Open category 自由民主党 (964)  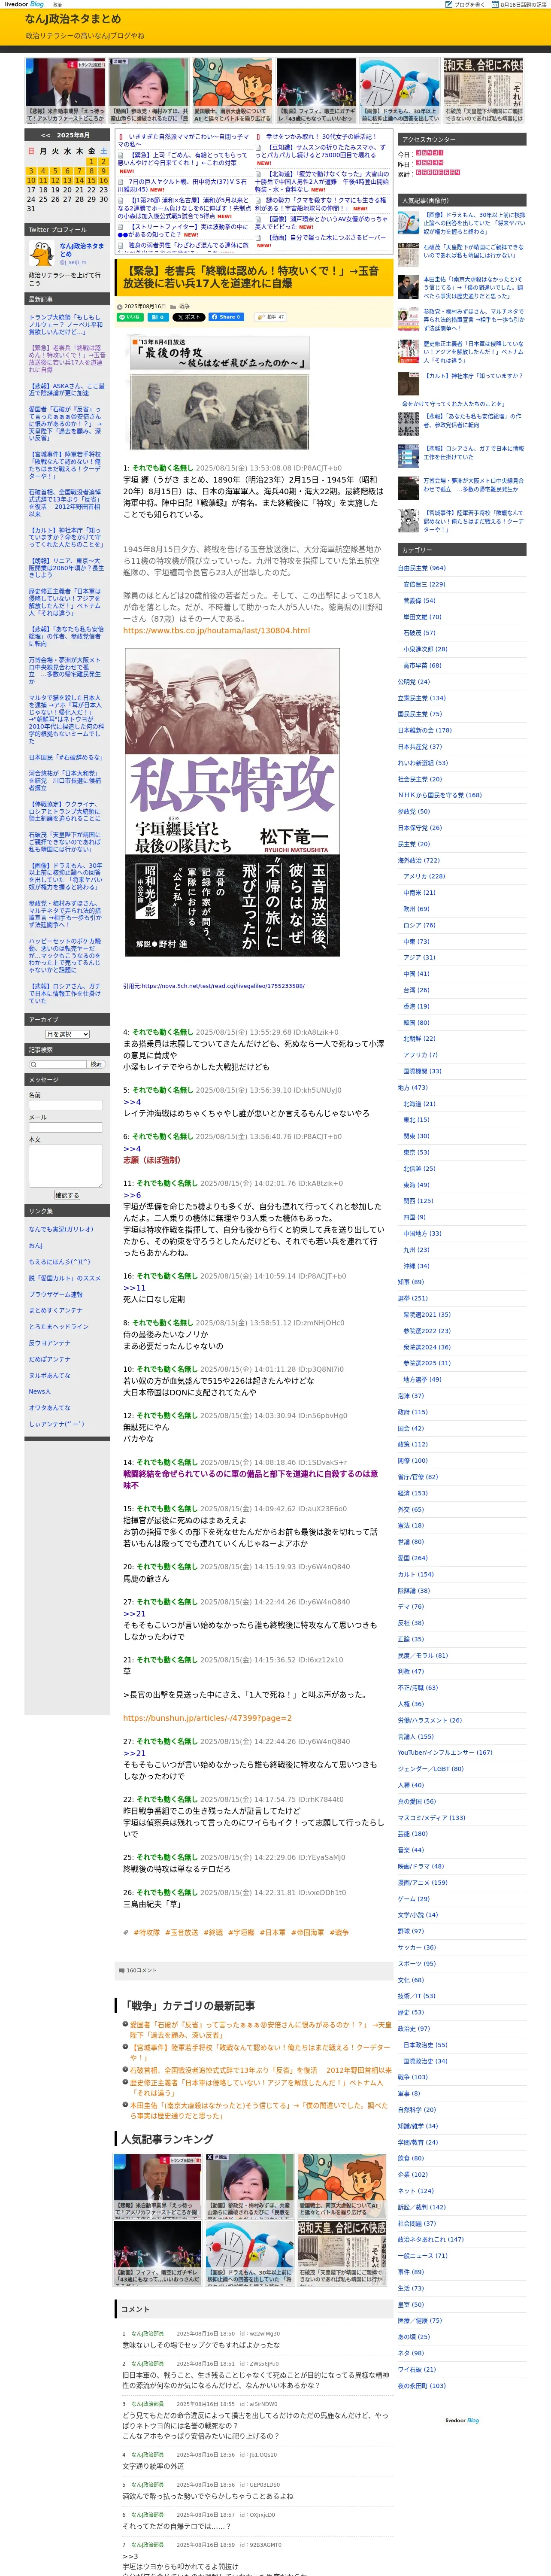coord(422,568)
